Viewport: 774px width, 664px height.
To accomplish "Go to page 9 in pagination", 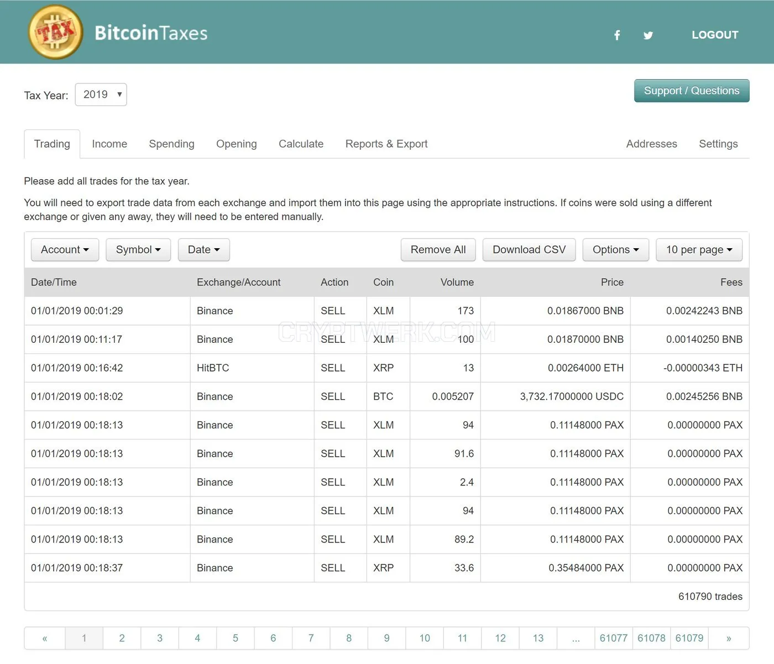I will [387, 638].
